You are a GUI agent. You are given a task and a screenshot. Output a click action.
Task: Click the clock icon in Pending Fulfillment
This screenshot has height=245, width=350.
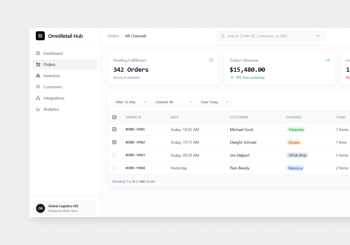(x=211, y=60)
